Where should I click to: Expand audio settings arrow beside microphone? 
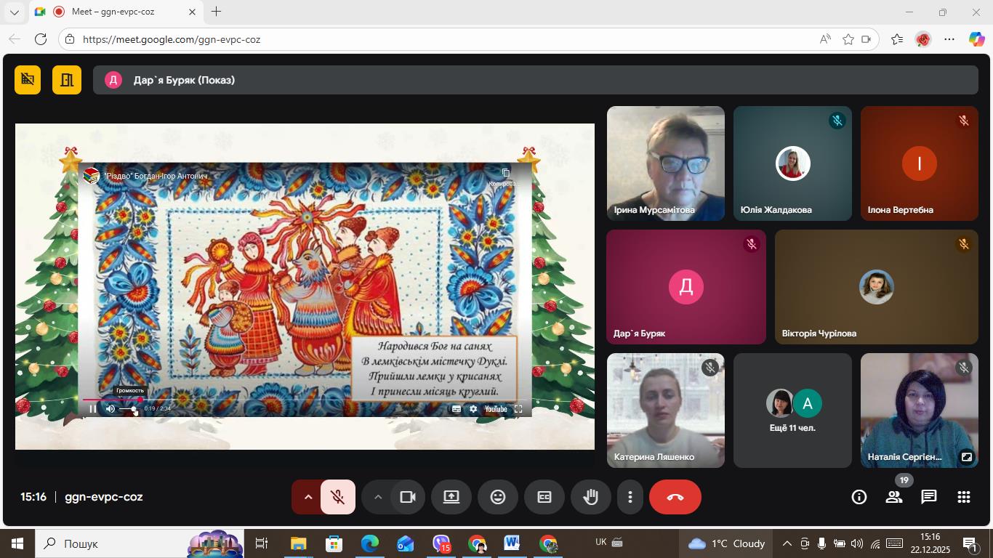point(307,497)
